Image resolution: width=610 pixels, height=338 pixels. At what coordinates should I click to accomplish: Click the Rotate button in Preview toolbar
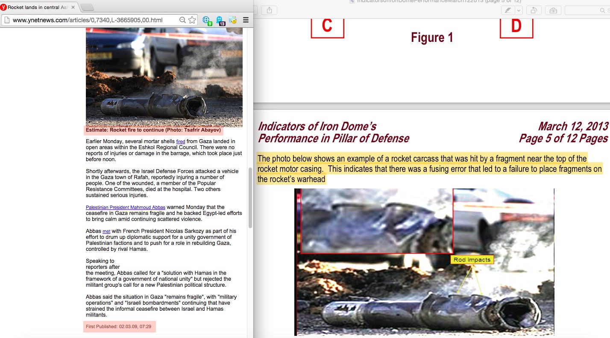534,10
